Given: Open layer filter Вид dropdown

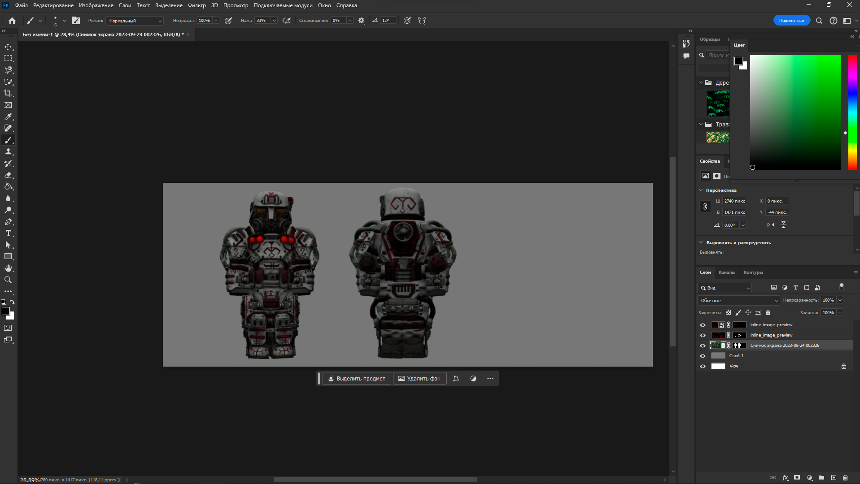Looking at the screenshot, I should [x=725, y=288].
